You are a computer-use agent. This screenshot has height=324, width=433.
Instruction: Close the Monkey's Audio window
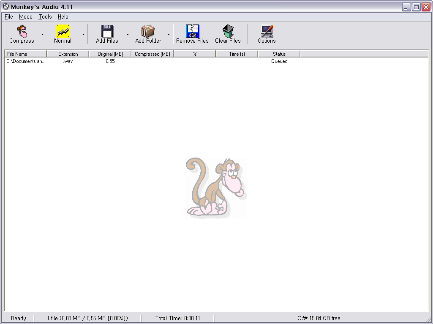pyautogui.click(x=426, y=7)
